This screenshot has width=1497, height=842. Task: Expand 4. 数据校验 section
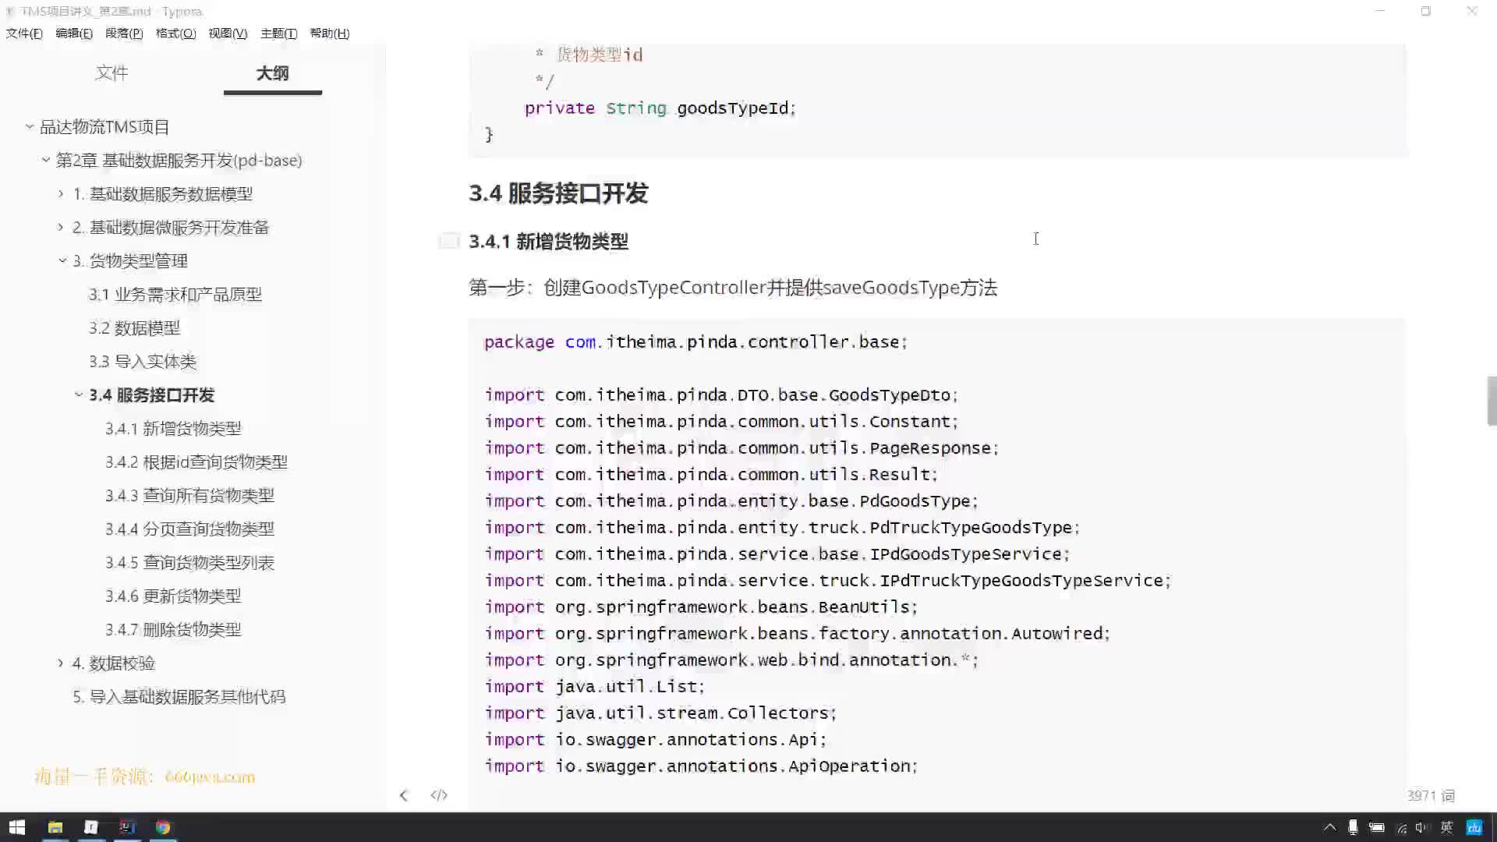pyautogui.click(x=61, y=663)
